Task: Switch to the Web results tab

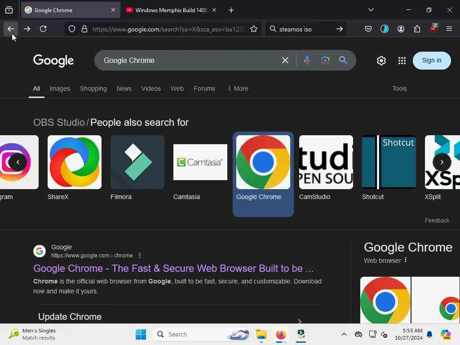Action: (x=177, y=88)
